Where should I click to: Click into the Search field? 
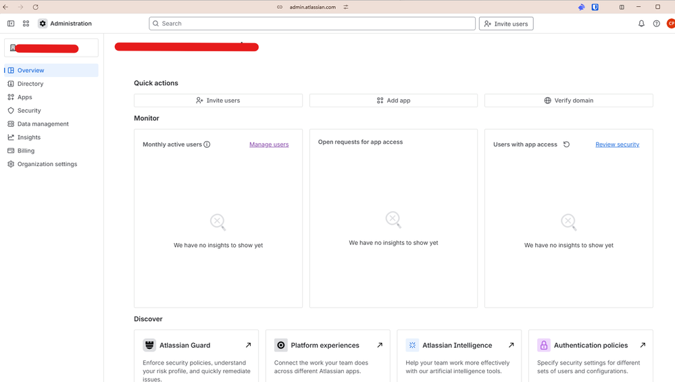pos(312,24)
